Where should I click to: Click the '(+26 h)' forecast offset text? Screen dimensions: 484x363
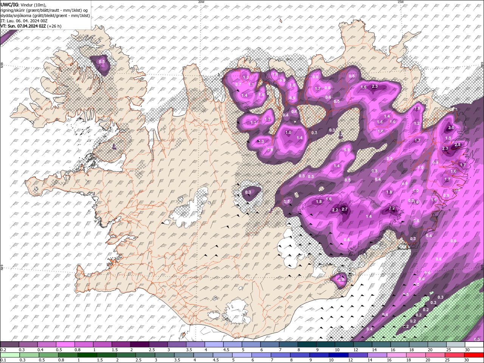tap(54, 26)
